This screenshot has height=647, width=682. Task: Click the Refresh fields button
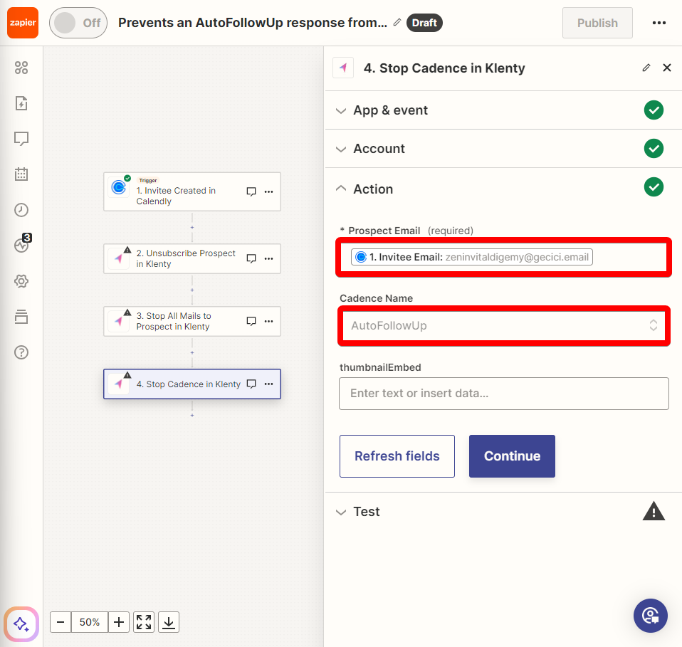(x=397, y=456)
